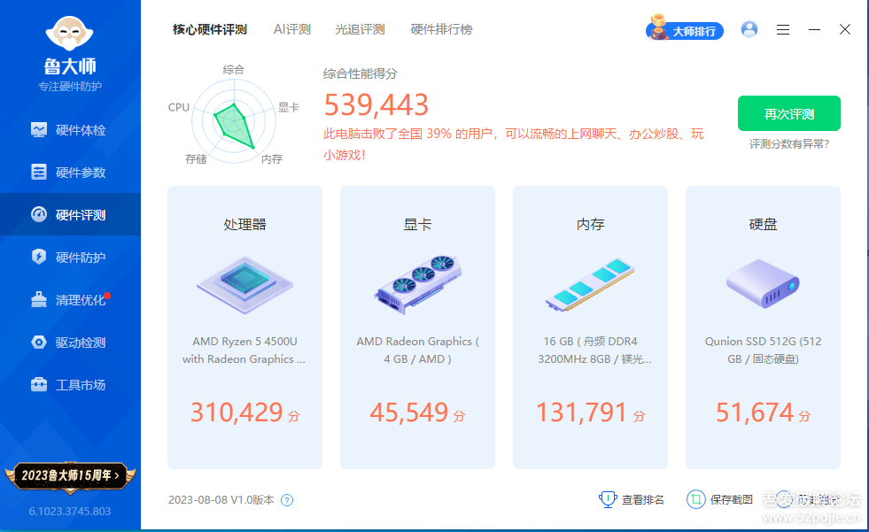The height and width of the screenshot is (532, 869).
Task: Click the 驱动检测 hexagon icon
Action: pos(39,342)
